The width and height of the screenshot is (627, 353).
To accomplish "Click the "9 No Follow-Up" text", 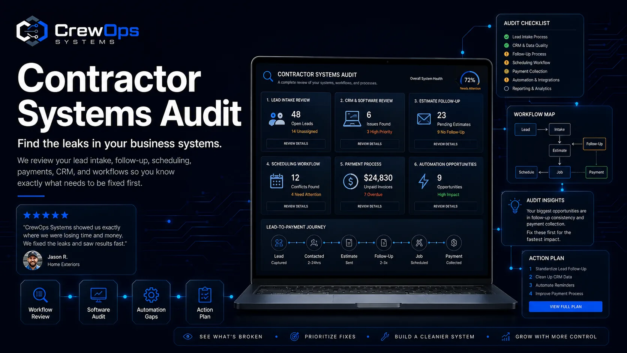I will [x=451, y=132].
